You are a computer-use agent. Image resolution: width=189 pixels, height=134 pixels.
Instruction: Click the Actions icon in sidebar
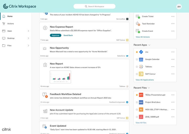pyautogui.click(x=4, y=24)
